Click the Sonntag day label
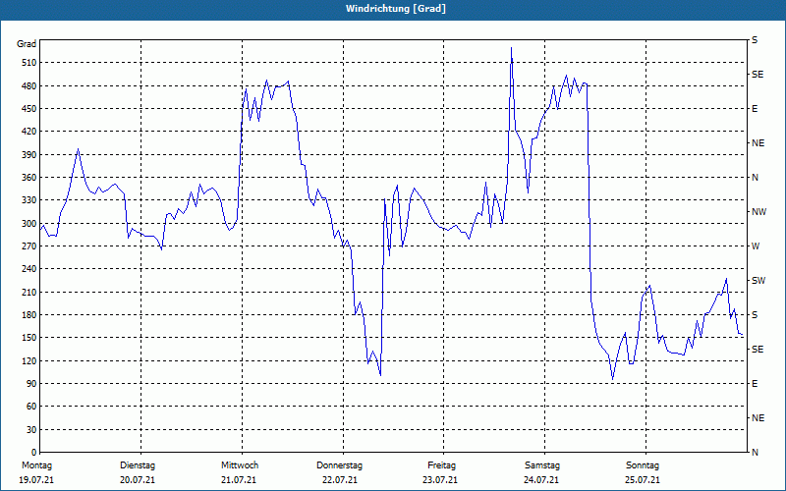Image resolution: width=786 pixels, height=491 pixels. [643, 465]
